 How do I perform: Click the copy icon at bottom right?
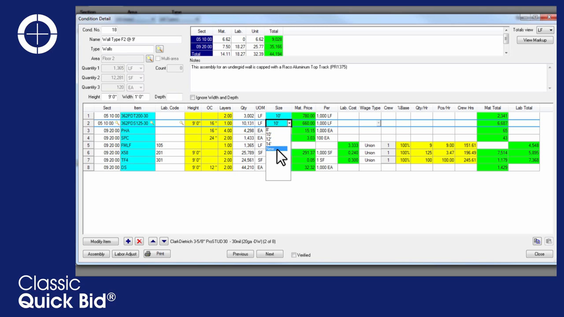point(537,241)
